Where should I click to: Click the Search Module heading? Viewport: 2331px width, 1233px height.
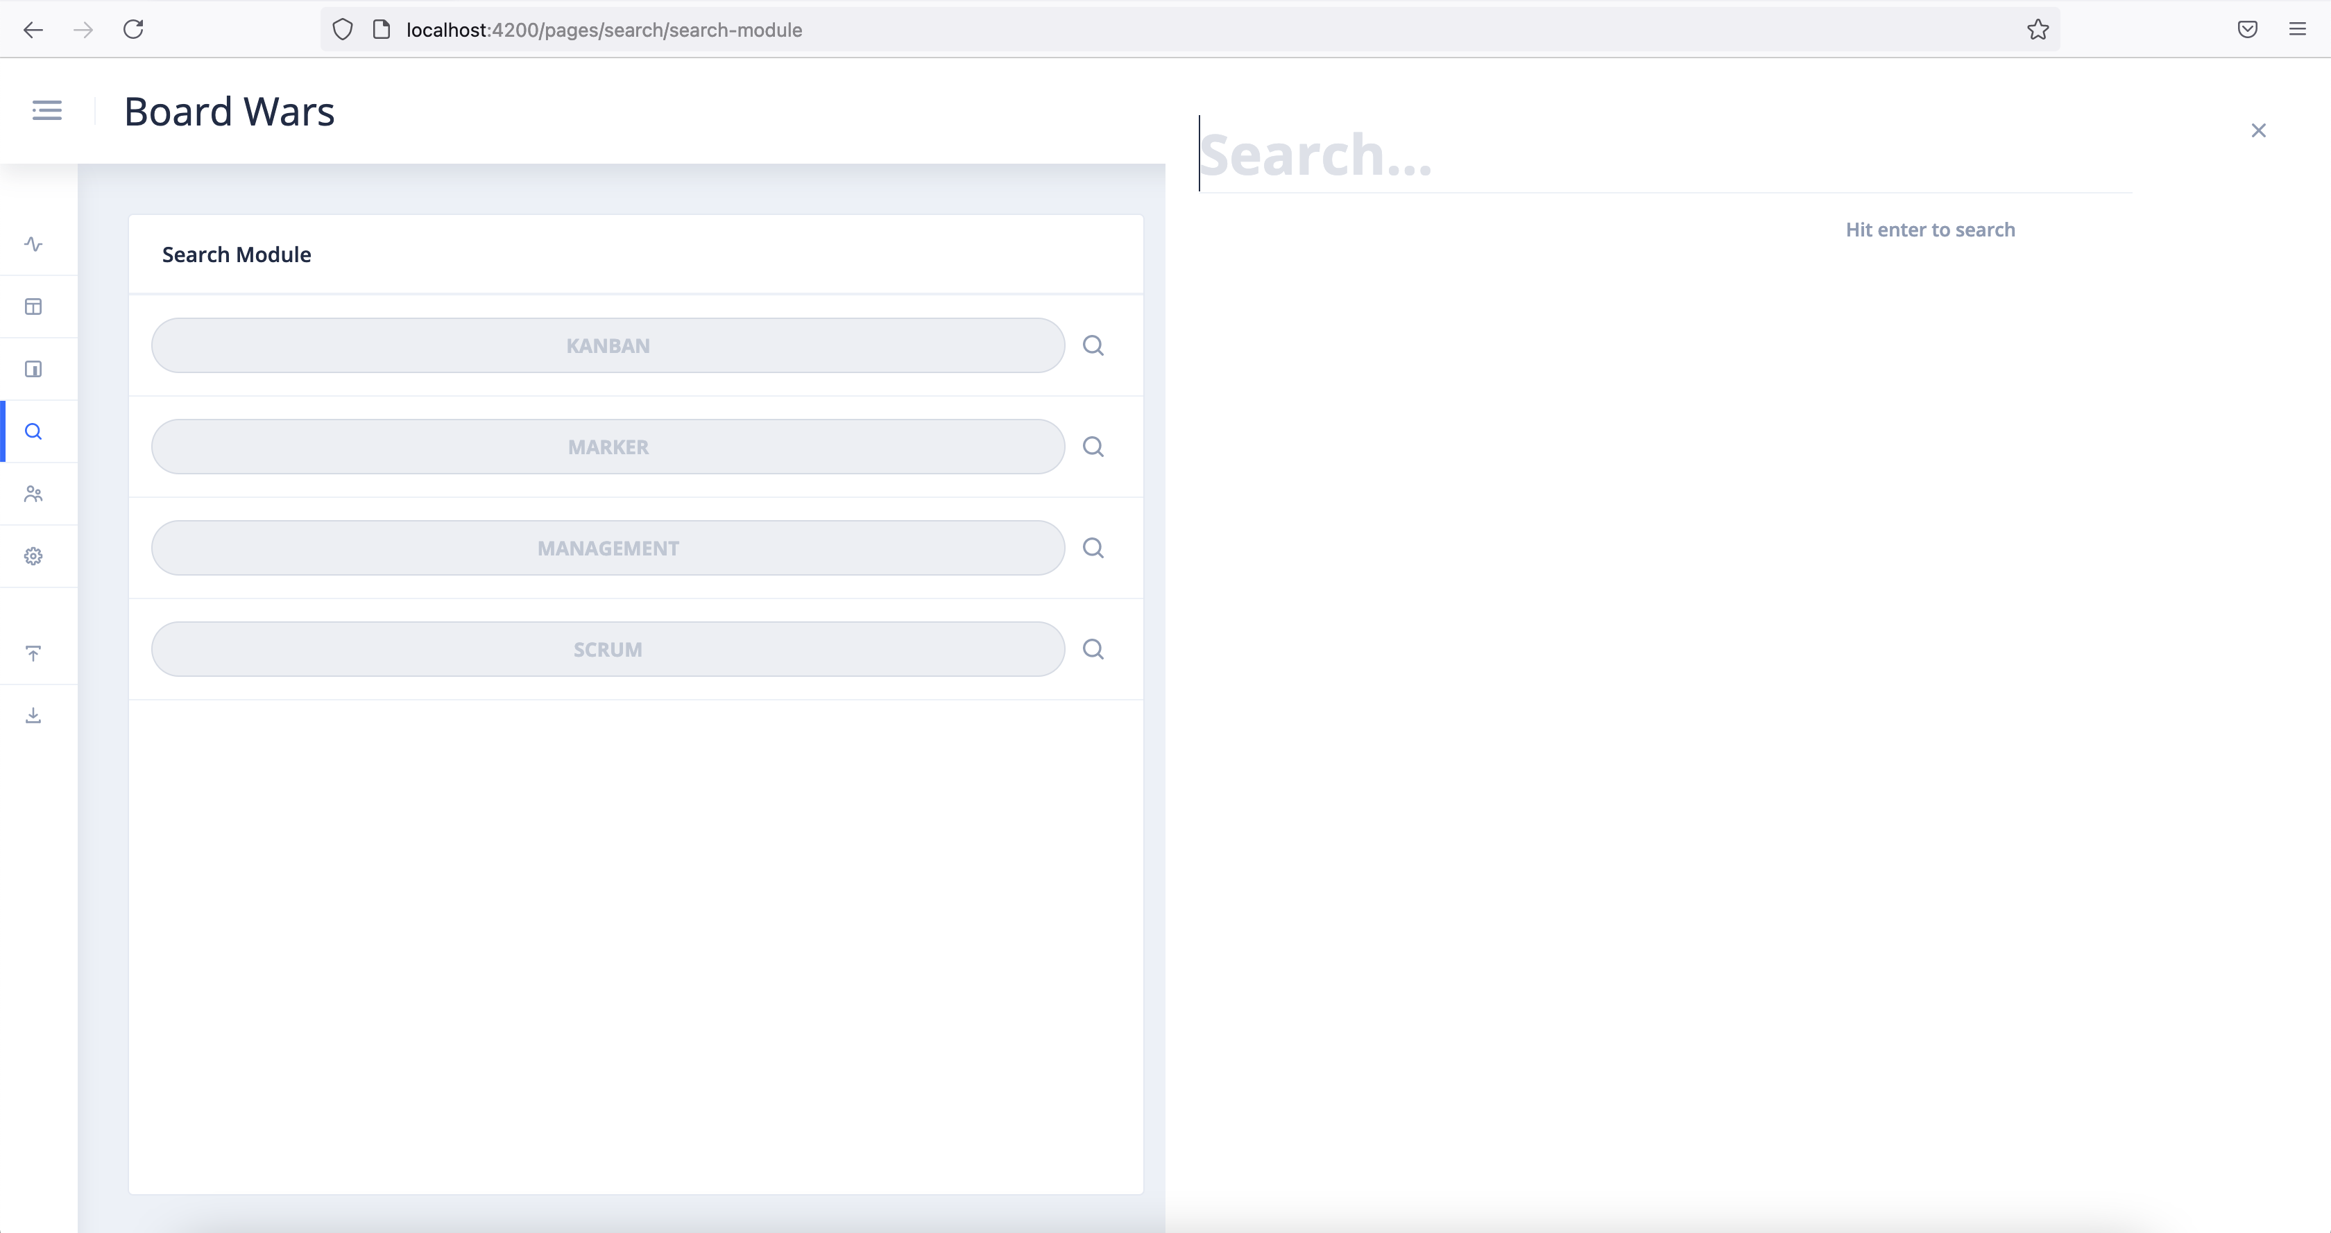236,255
